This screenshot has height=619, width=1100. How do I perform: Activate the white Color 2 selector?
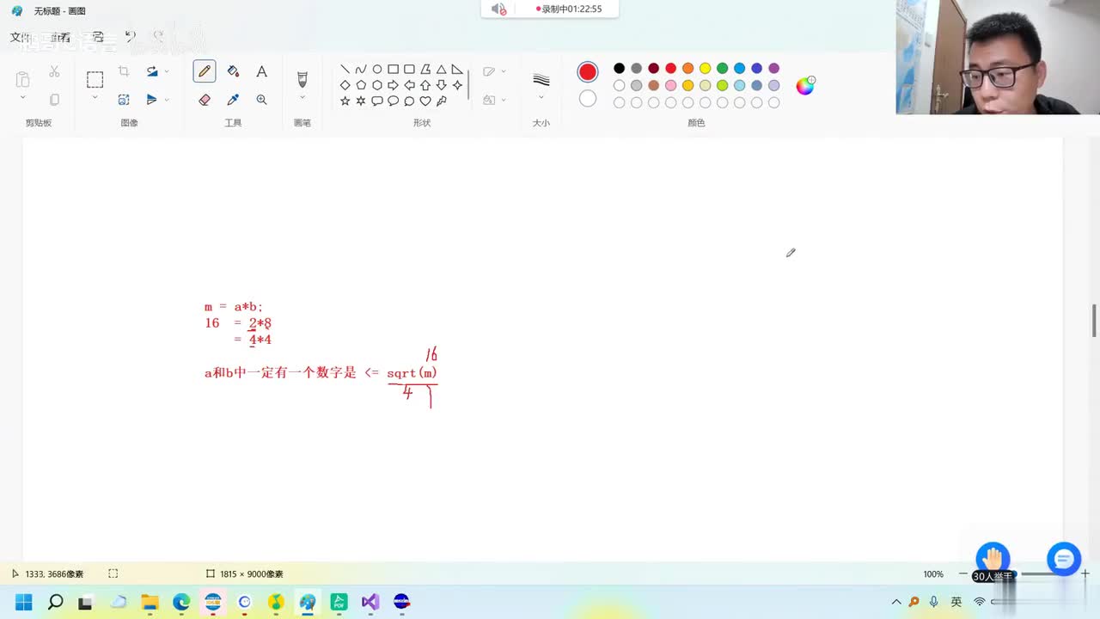point(588,99)
